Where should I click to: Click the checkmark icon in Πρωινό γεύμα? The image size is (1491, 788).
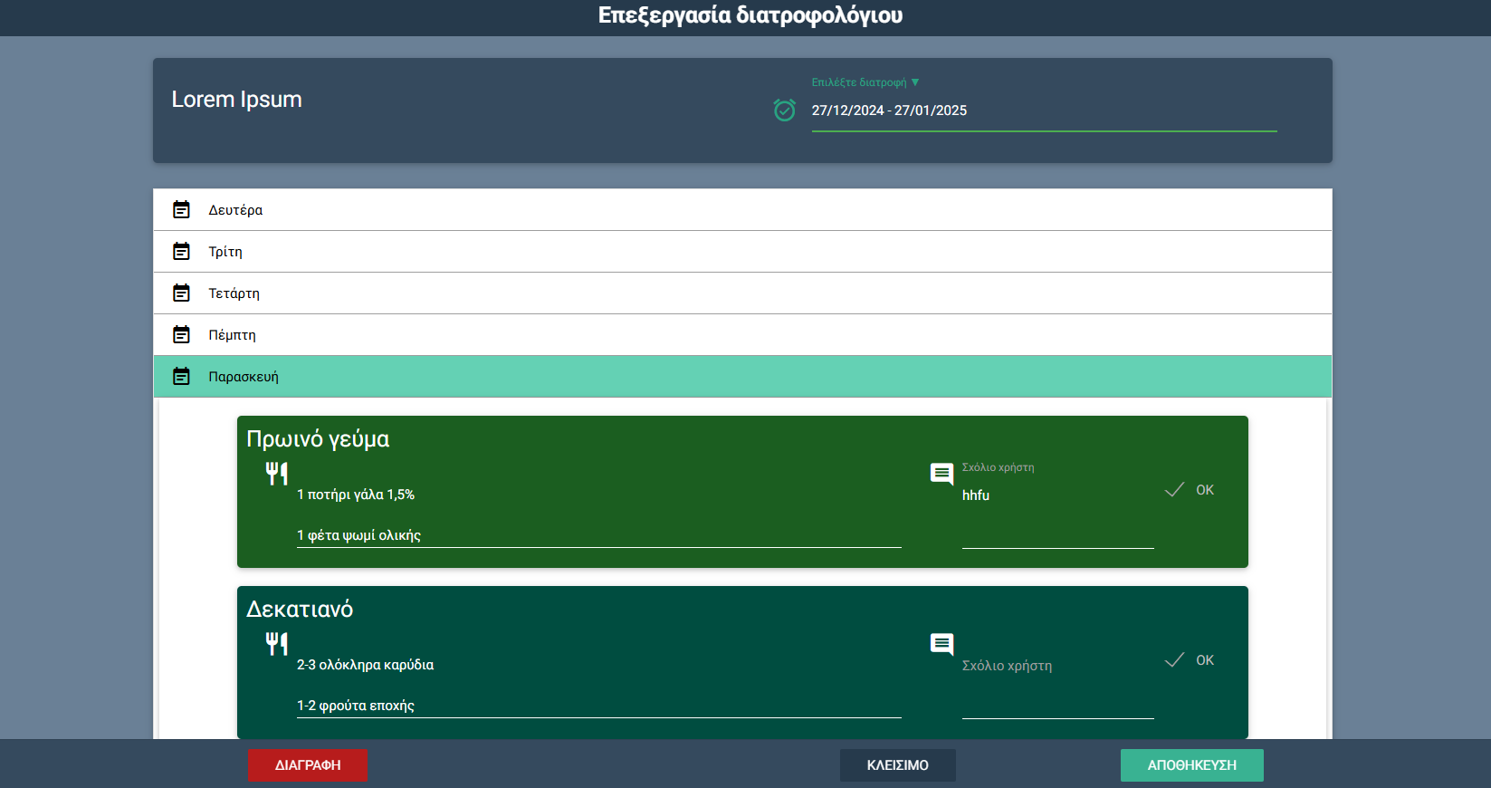click(x=1174, y=489)
